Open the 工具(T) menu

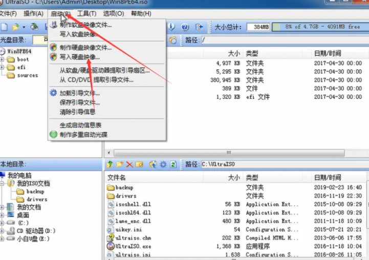tap(86, 13)
